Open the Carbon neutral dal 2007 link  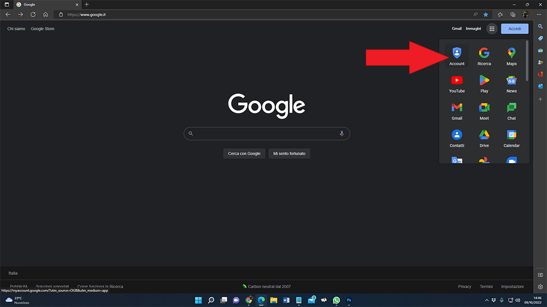pos(267,286)
